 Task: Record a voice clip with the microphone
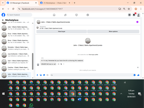37,75
